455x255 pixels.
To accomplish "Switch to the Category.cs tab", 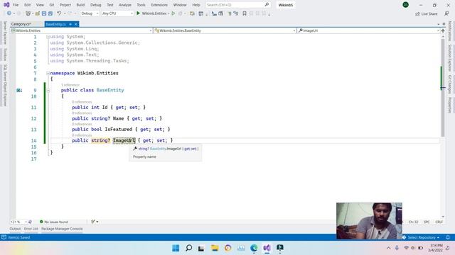I will (21, 24).
